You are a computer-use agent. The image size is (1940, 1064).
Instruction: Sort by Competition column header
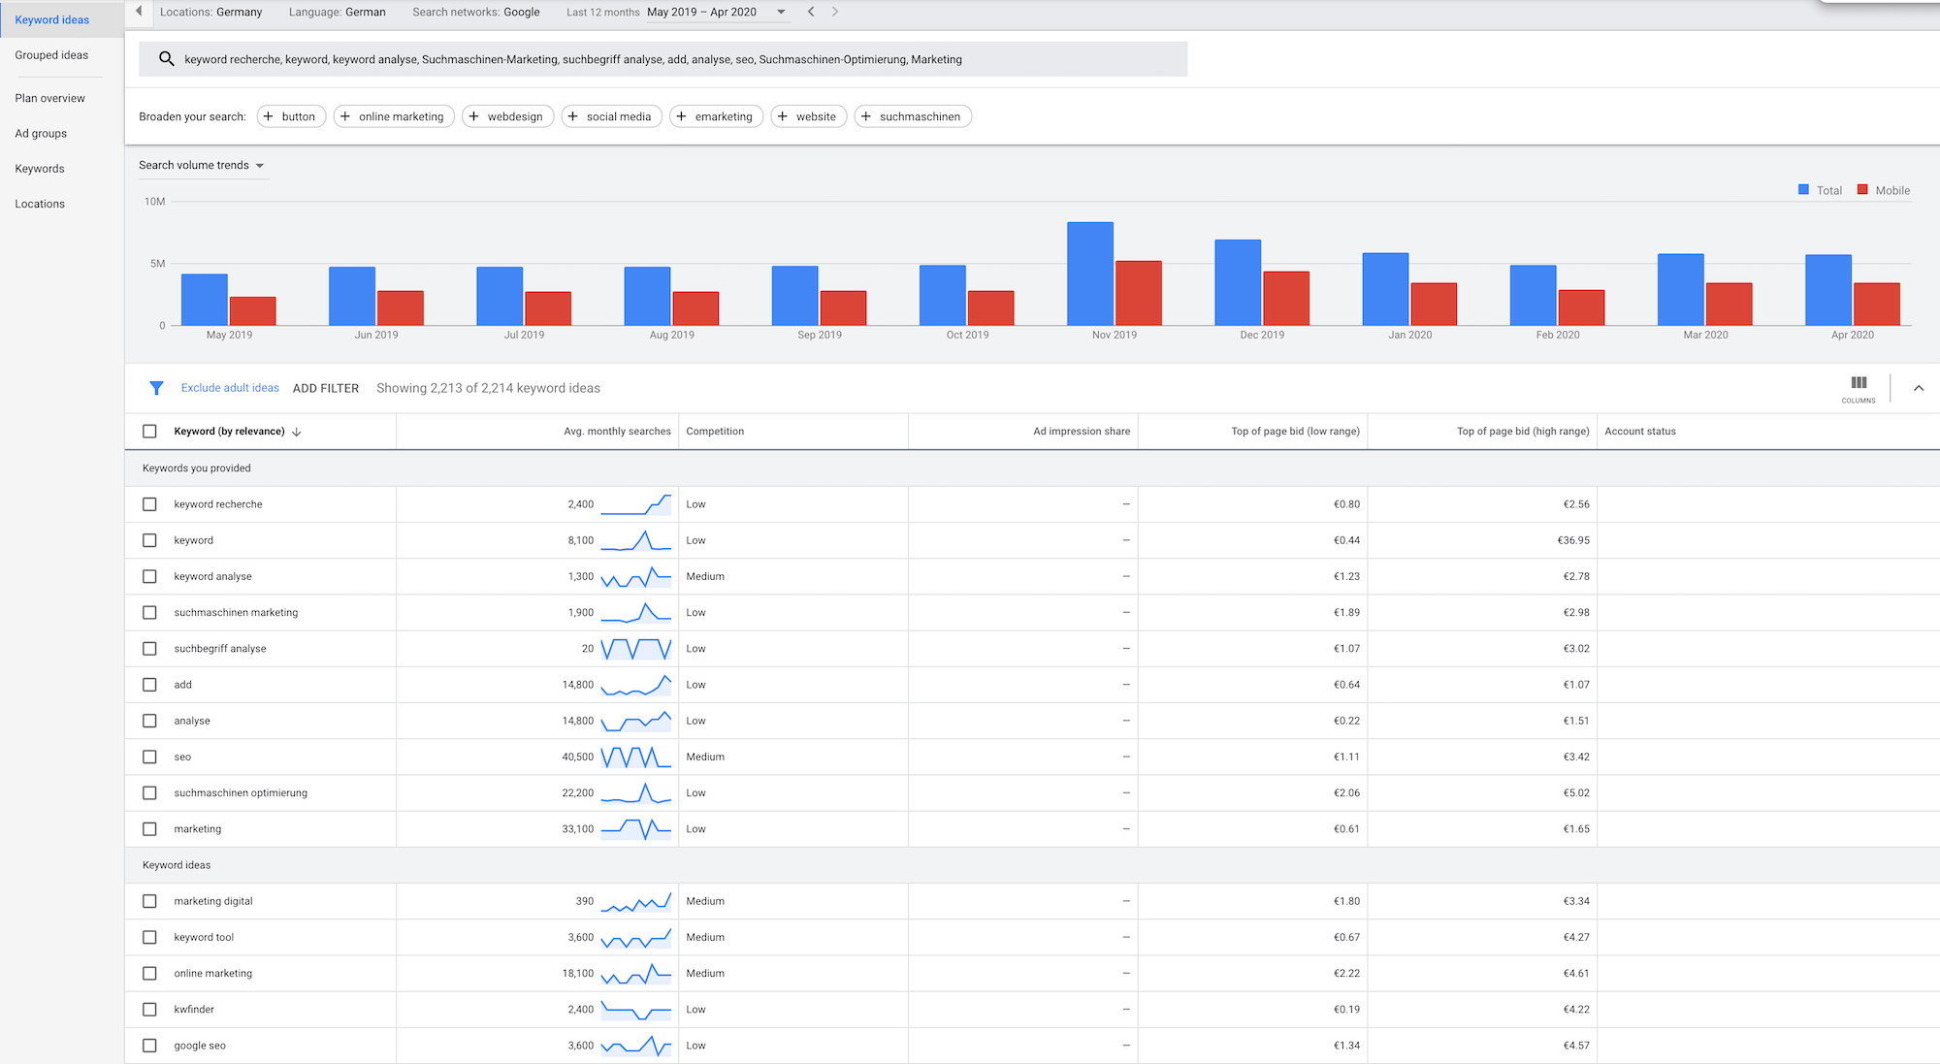tap(715, 432)
